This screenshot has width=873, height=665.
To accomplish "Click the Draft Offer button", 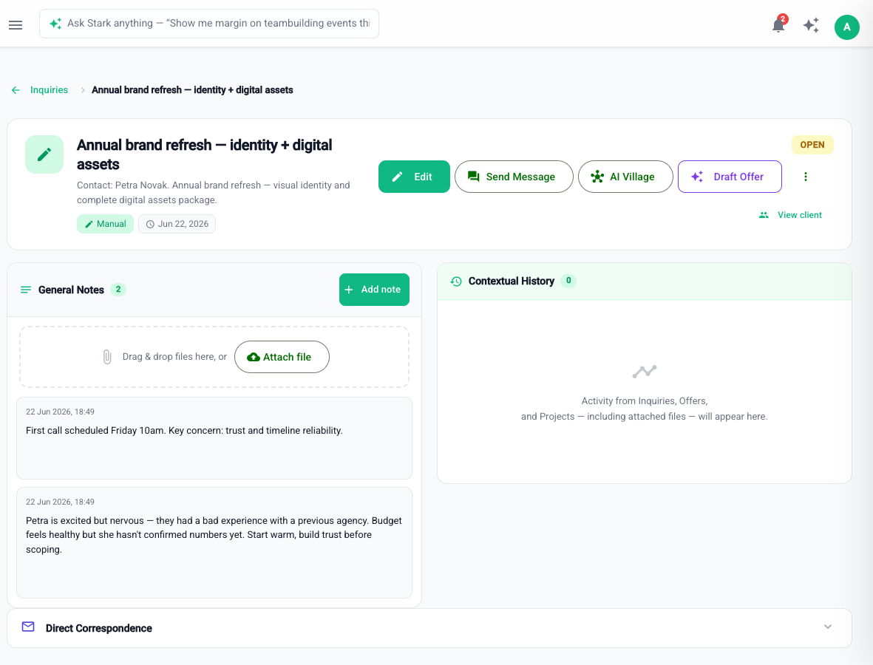I will pos(730,177).
